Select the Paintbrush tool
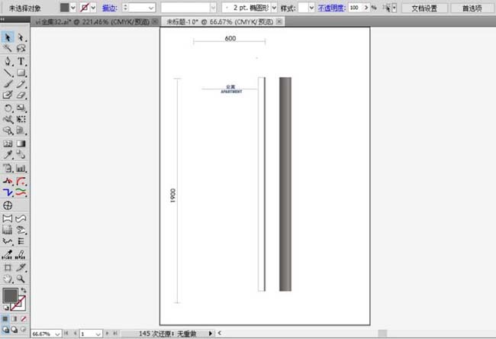The width and height of the screenshot is (496, 339). click(x=8, y=84)
